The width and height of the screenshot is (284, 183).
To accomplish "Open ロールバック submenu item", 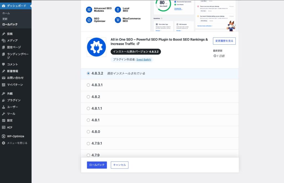I will tap(10, 24).
